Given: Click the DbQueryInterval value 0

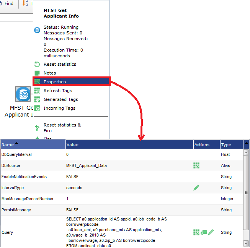Looking at the screenshot, I should (67, 154).
